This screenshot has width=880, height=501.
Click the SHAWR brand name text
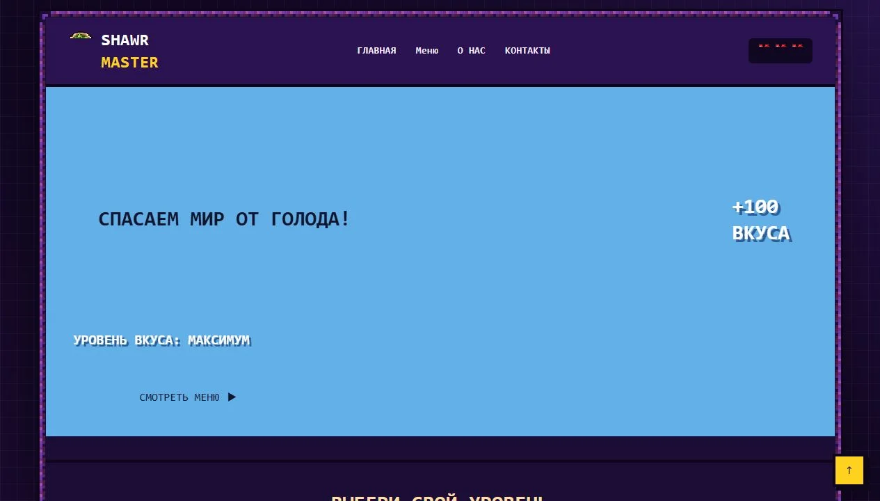coord(125,40)
